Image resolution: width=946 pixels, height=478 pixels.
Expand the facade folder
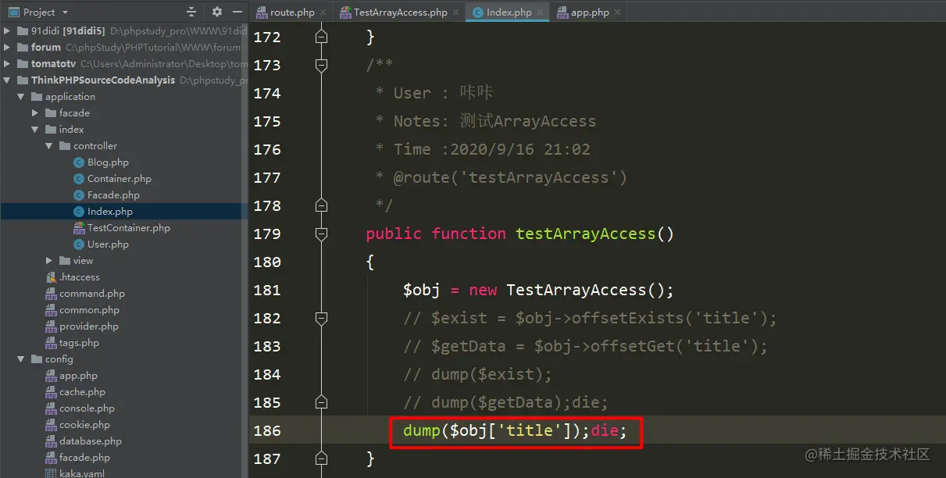[35, 113]
